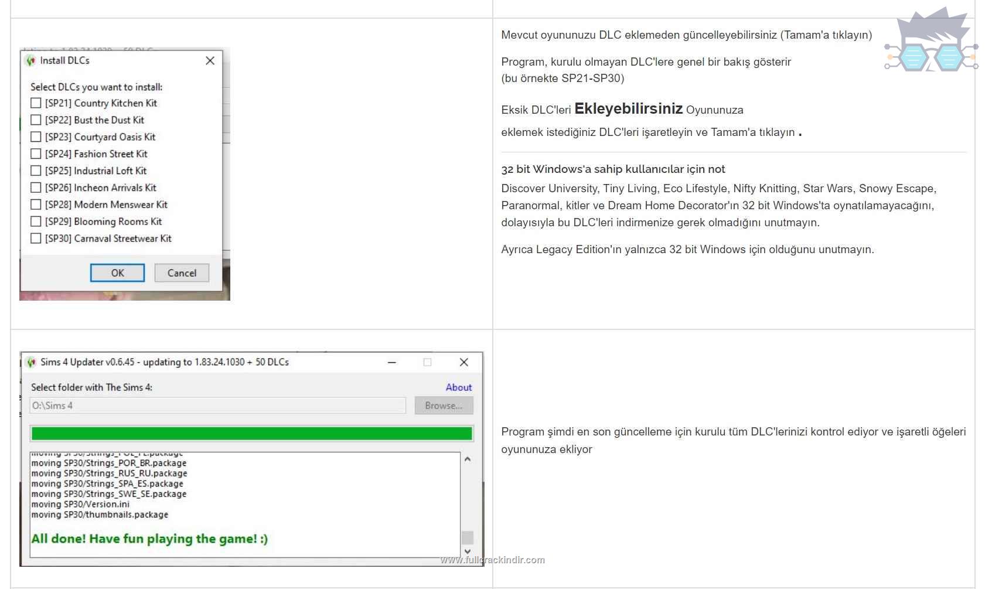Click the log scrollbar thumb
985x589 pixels.
coord(468,537)
